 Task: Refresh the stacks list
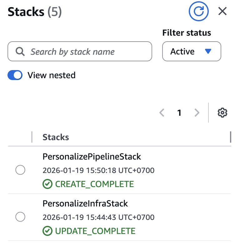198,12
